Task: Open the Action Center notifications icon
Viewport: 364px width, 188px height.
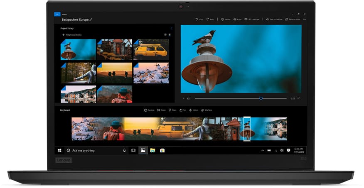Action: [288, 151]
